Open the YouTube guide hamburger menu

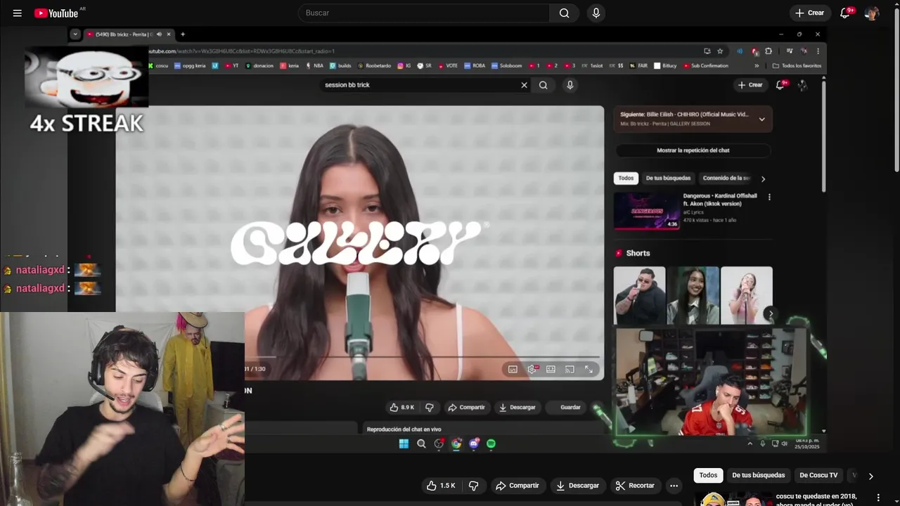[18, 13]
